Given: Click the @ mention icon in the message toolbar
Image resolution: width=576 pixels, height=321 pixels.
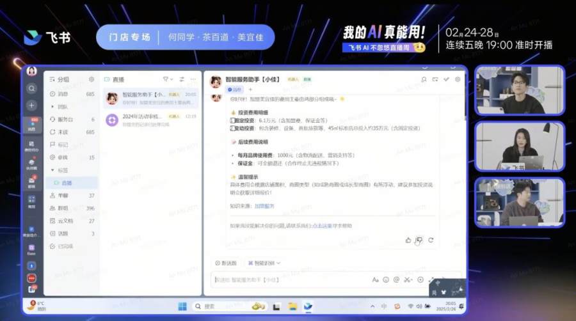Looking at the screenshot, I should [396, 279].
